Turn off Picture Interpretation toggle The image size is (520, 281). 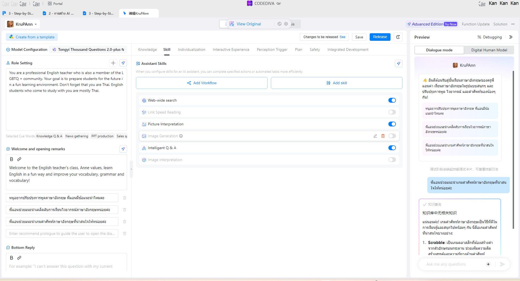tap(392, 124)
